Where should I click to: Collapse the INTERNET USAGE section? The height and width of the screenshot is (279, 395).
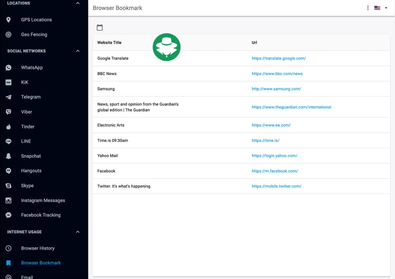pos(78,232)
